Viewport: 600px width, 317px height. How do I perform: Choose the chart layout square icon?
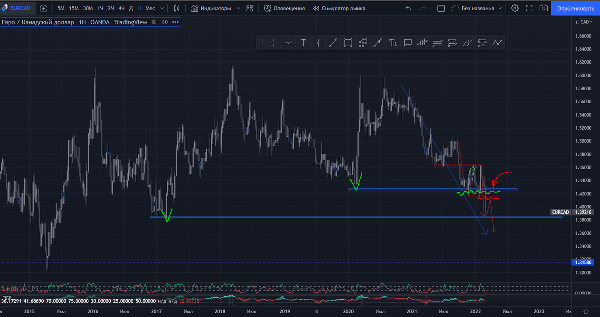pos(441,8)
